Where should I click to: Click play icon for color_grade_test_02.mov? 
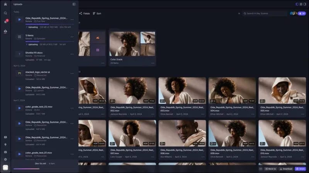point(19,108)
